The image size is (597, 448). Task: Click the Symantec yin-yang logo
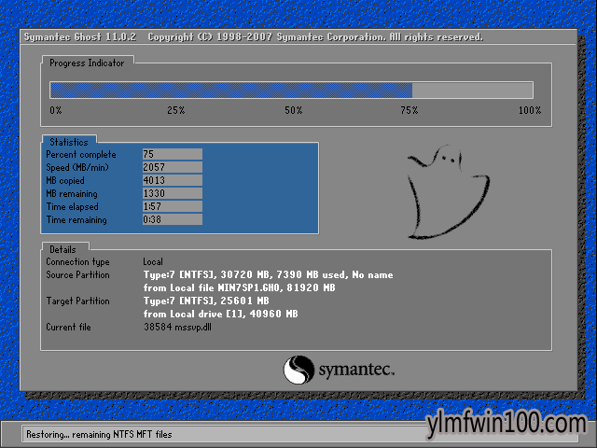pyautogui.click(x=298, y=370)
